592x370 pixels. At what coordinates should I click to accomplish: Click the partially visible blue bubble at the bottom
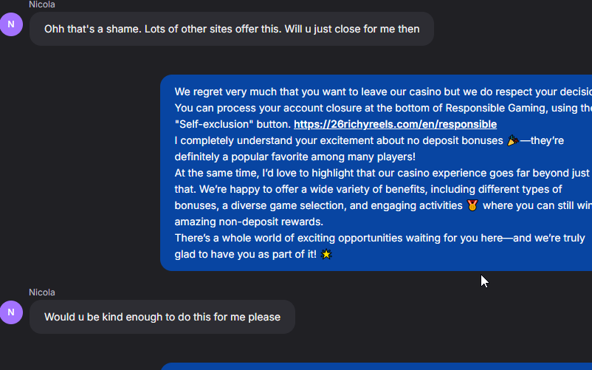click(x=376, y=366)
